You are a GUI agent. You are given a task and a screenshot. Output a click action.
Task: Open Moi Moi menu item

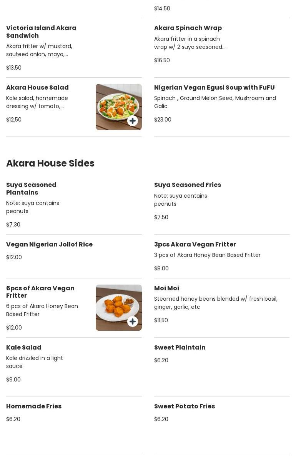click(x=222, y=308)
